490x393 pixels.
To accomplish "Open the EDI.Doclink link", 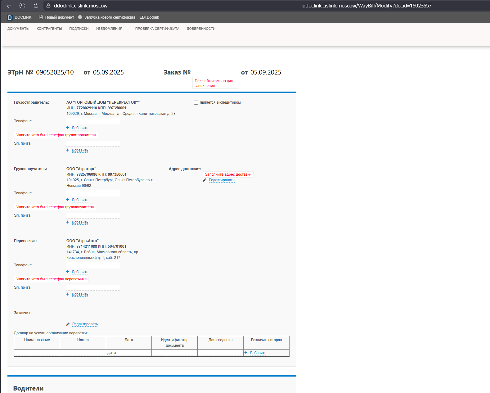I will tap(149, 17).
